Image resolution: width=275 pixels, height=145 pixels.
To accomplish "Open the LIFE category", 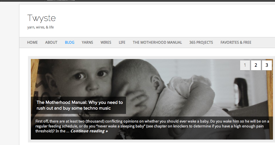I will click(122, 42).
